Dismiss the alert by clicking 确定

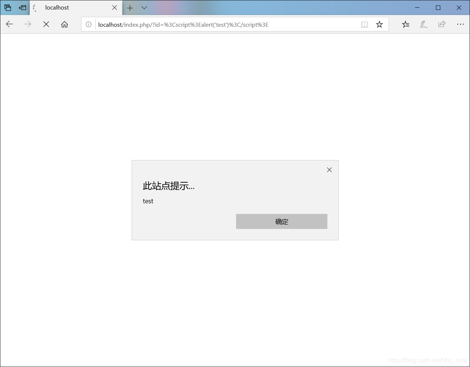tap(282, 221)
